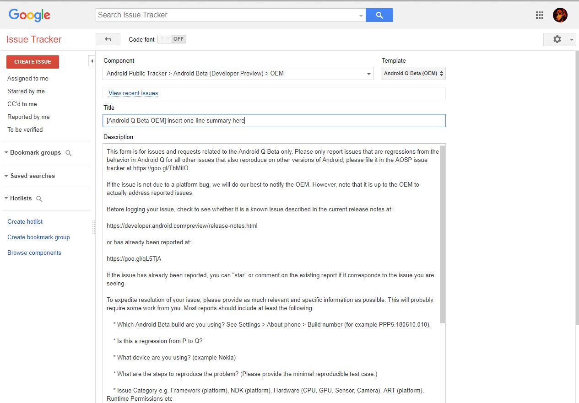Click the Issue Tracker heading link

pos(34,39)
